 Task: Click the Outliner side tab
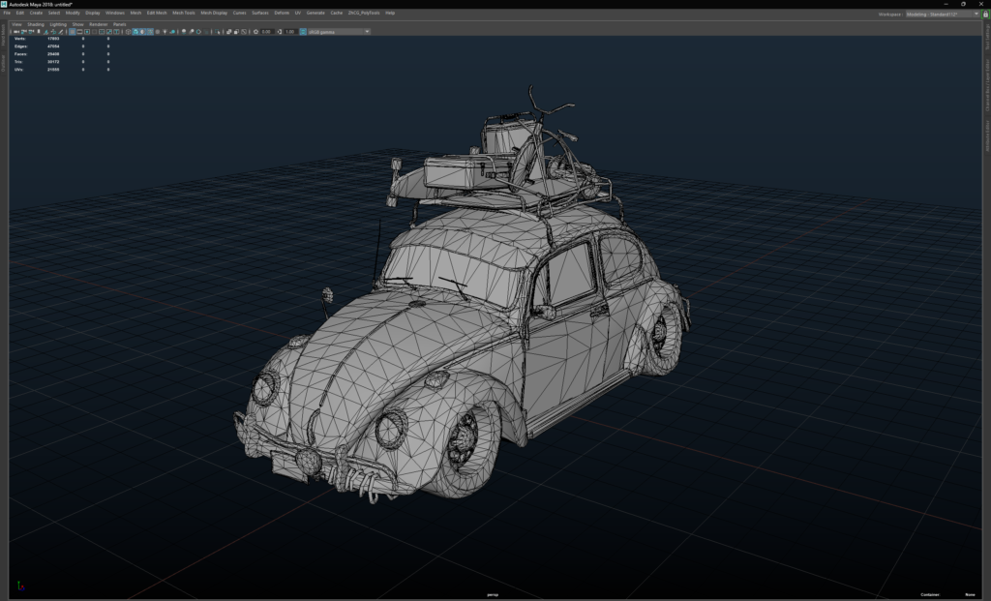tap(4, 63)
